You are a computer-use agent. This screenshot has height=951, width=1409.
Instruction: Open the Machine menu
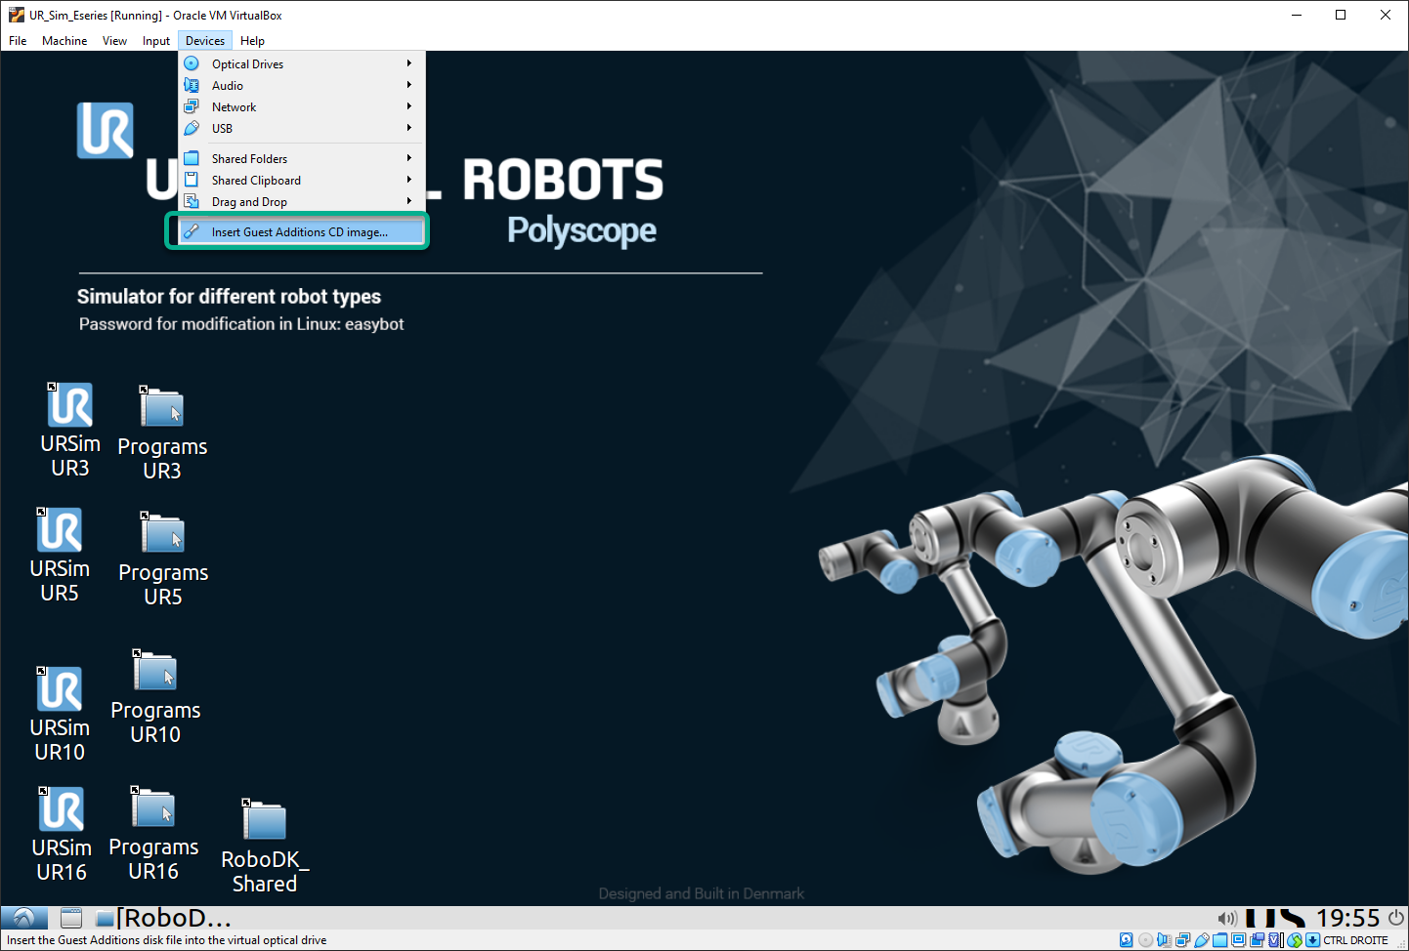pyautogui.click(x=64, y=41)
